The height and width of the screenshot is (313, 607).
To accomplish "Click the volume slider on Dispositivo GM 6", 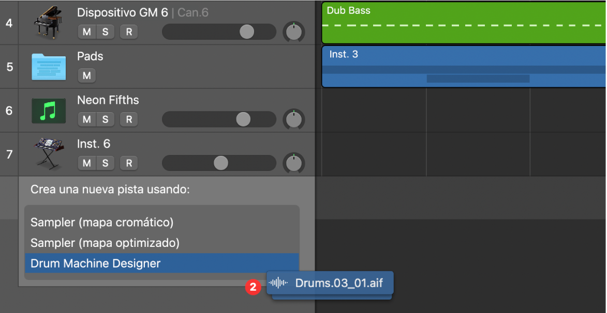I will point(247,32).
